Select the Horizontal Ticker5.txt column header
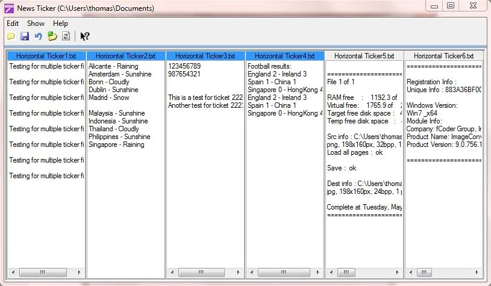Image resolution: width=491 pixels, height=286 pixels. tap(364, 56)
